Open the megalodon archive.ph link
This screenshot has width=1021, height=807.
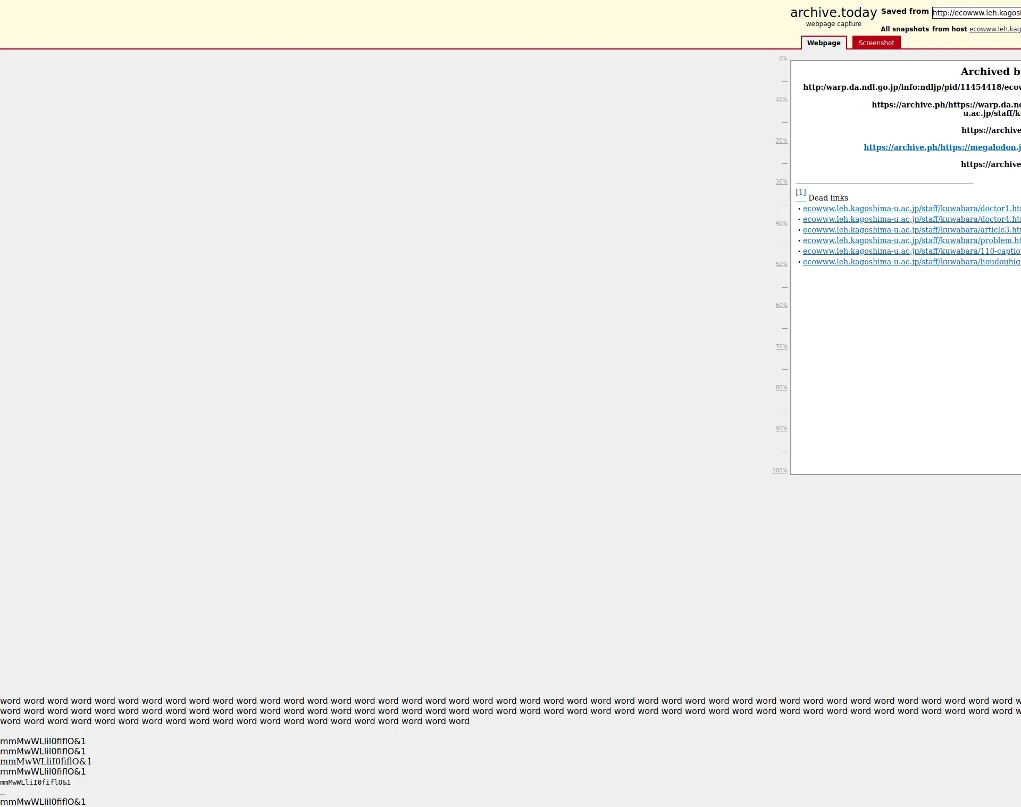click(942, 147)
